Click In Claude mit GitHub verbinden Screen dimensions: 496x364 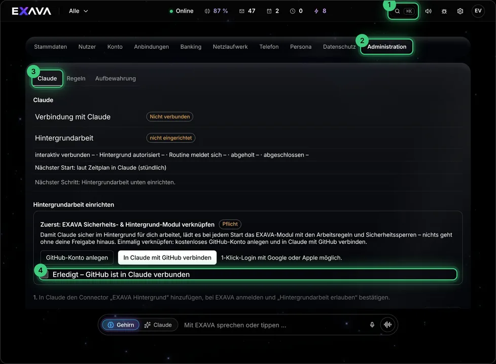(x=167, y=258)
